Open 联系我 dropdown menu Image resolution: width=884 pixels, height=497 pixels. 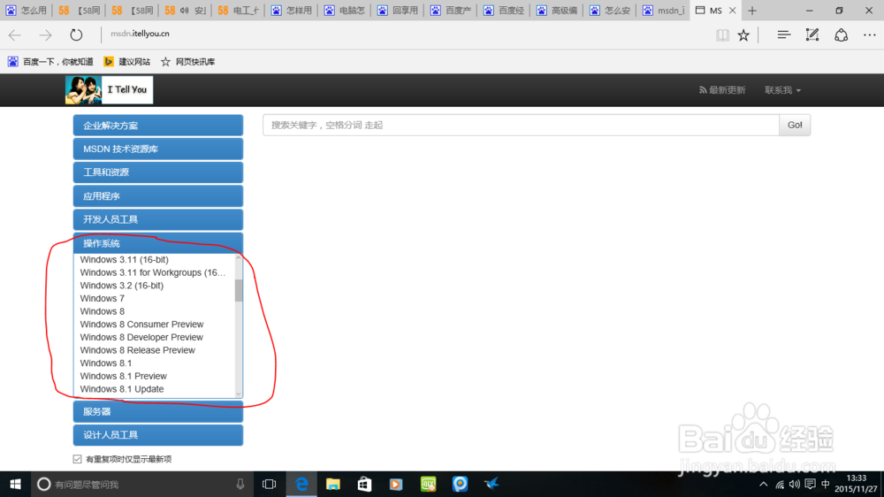[x=782, y=90]
